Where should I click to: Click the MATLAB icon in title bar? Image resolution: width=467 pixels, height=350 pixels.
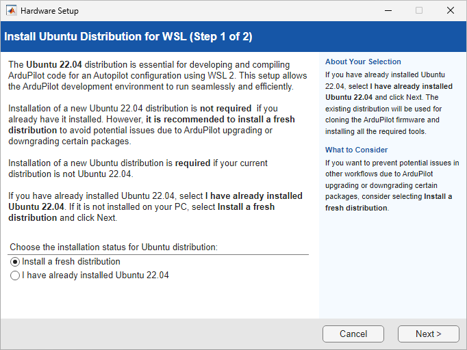point(12,11)
